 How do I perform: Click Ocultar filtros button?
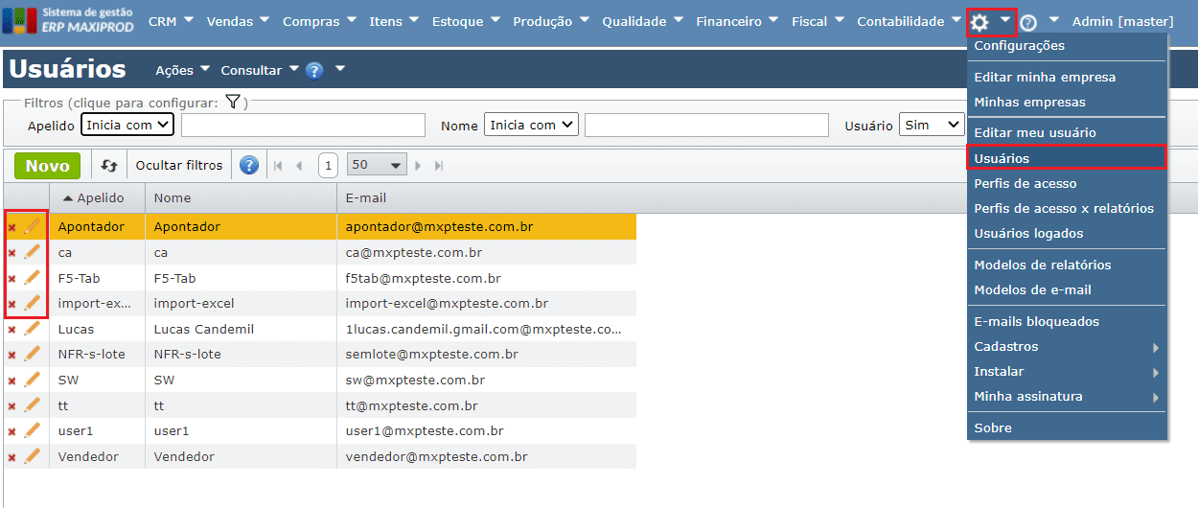coord(179,165)
